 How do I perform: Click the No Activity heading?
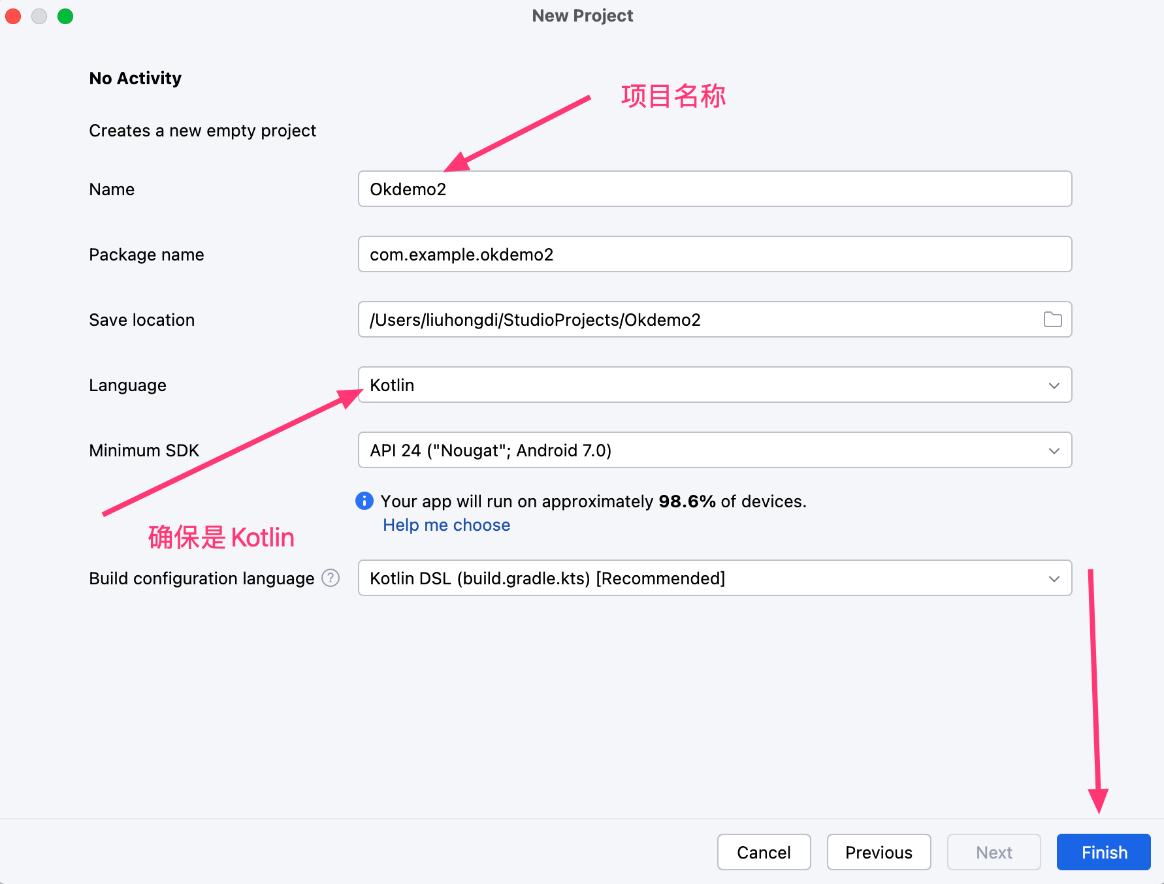click(135, 78)
